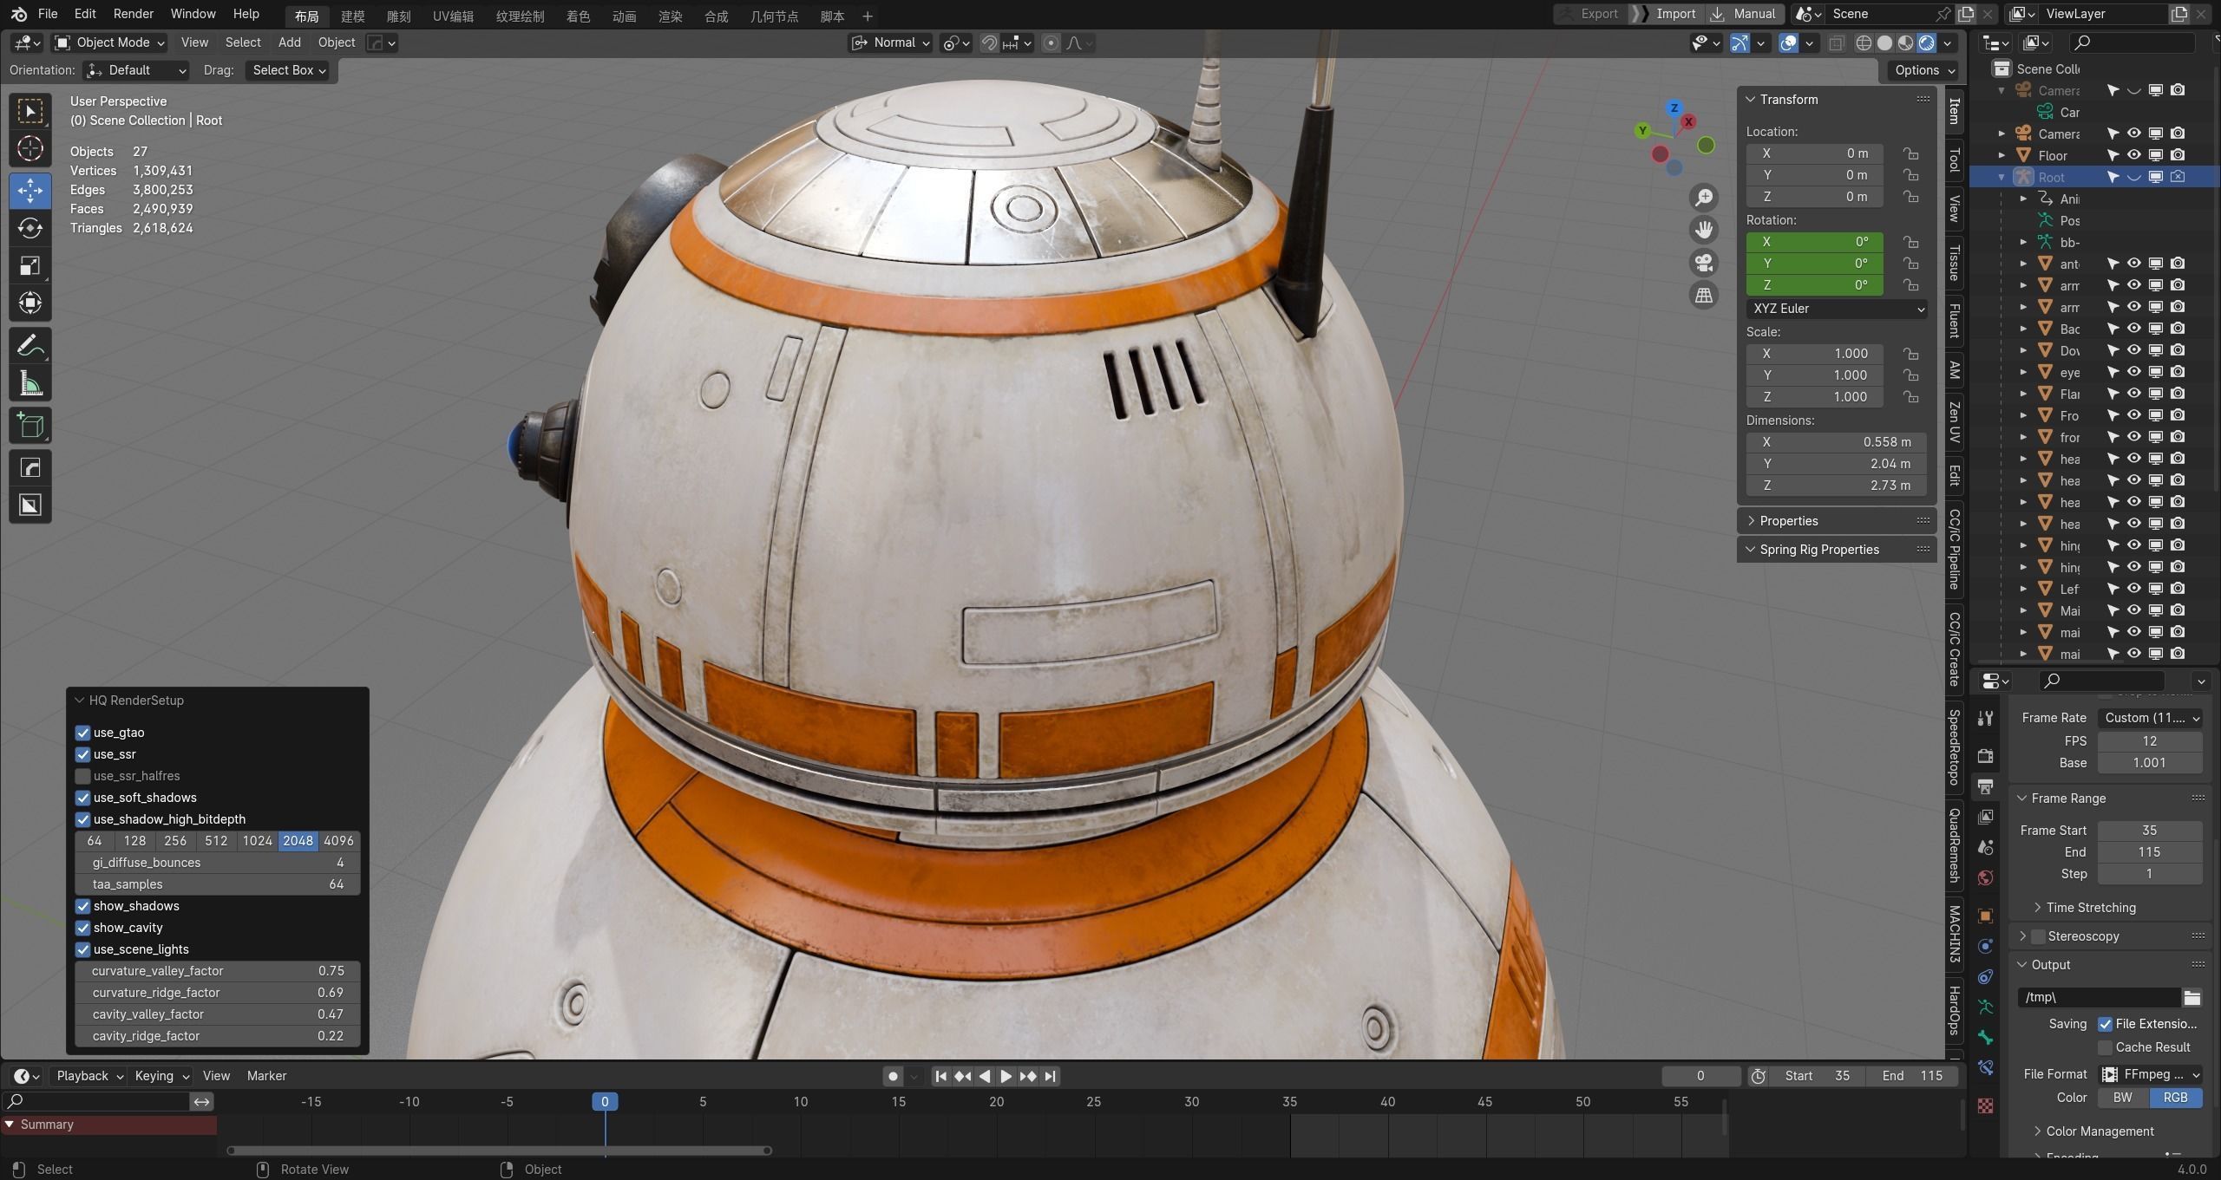Expand the Properties panel in sidebar

tap(1836, 521)
